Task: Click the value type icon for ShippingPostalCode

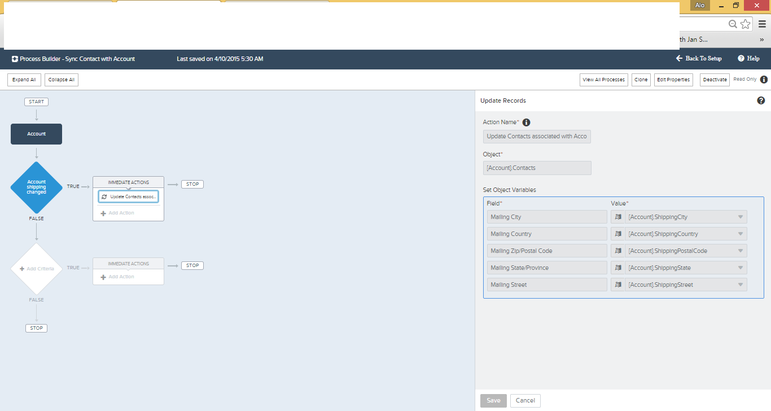Action: click(618, 251)
